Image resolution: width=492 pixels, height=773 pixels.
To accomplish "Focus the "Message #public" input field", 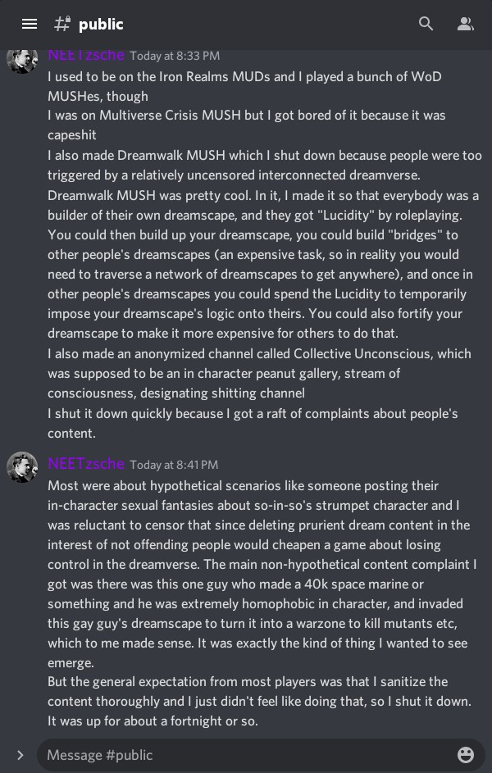I will [246, 755].
